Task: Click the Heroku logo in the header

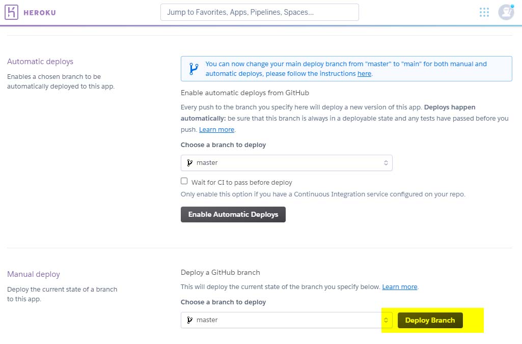Action: [x=11, y=12]
